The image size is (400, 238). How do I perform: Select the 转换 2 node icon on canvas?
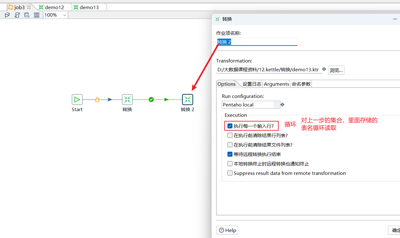tap(188, 100)
